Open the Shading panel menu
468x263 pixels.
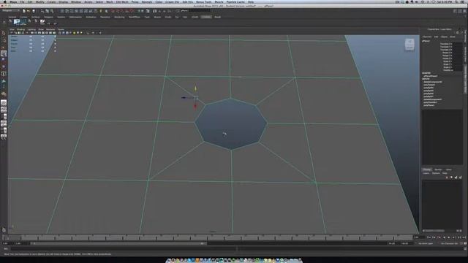(x=20, y=29)
